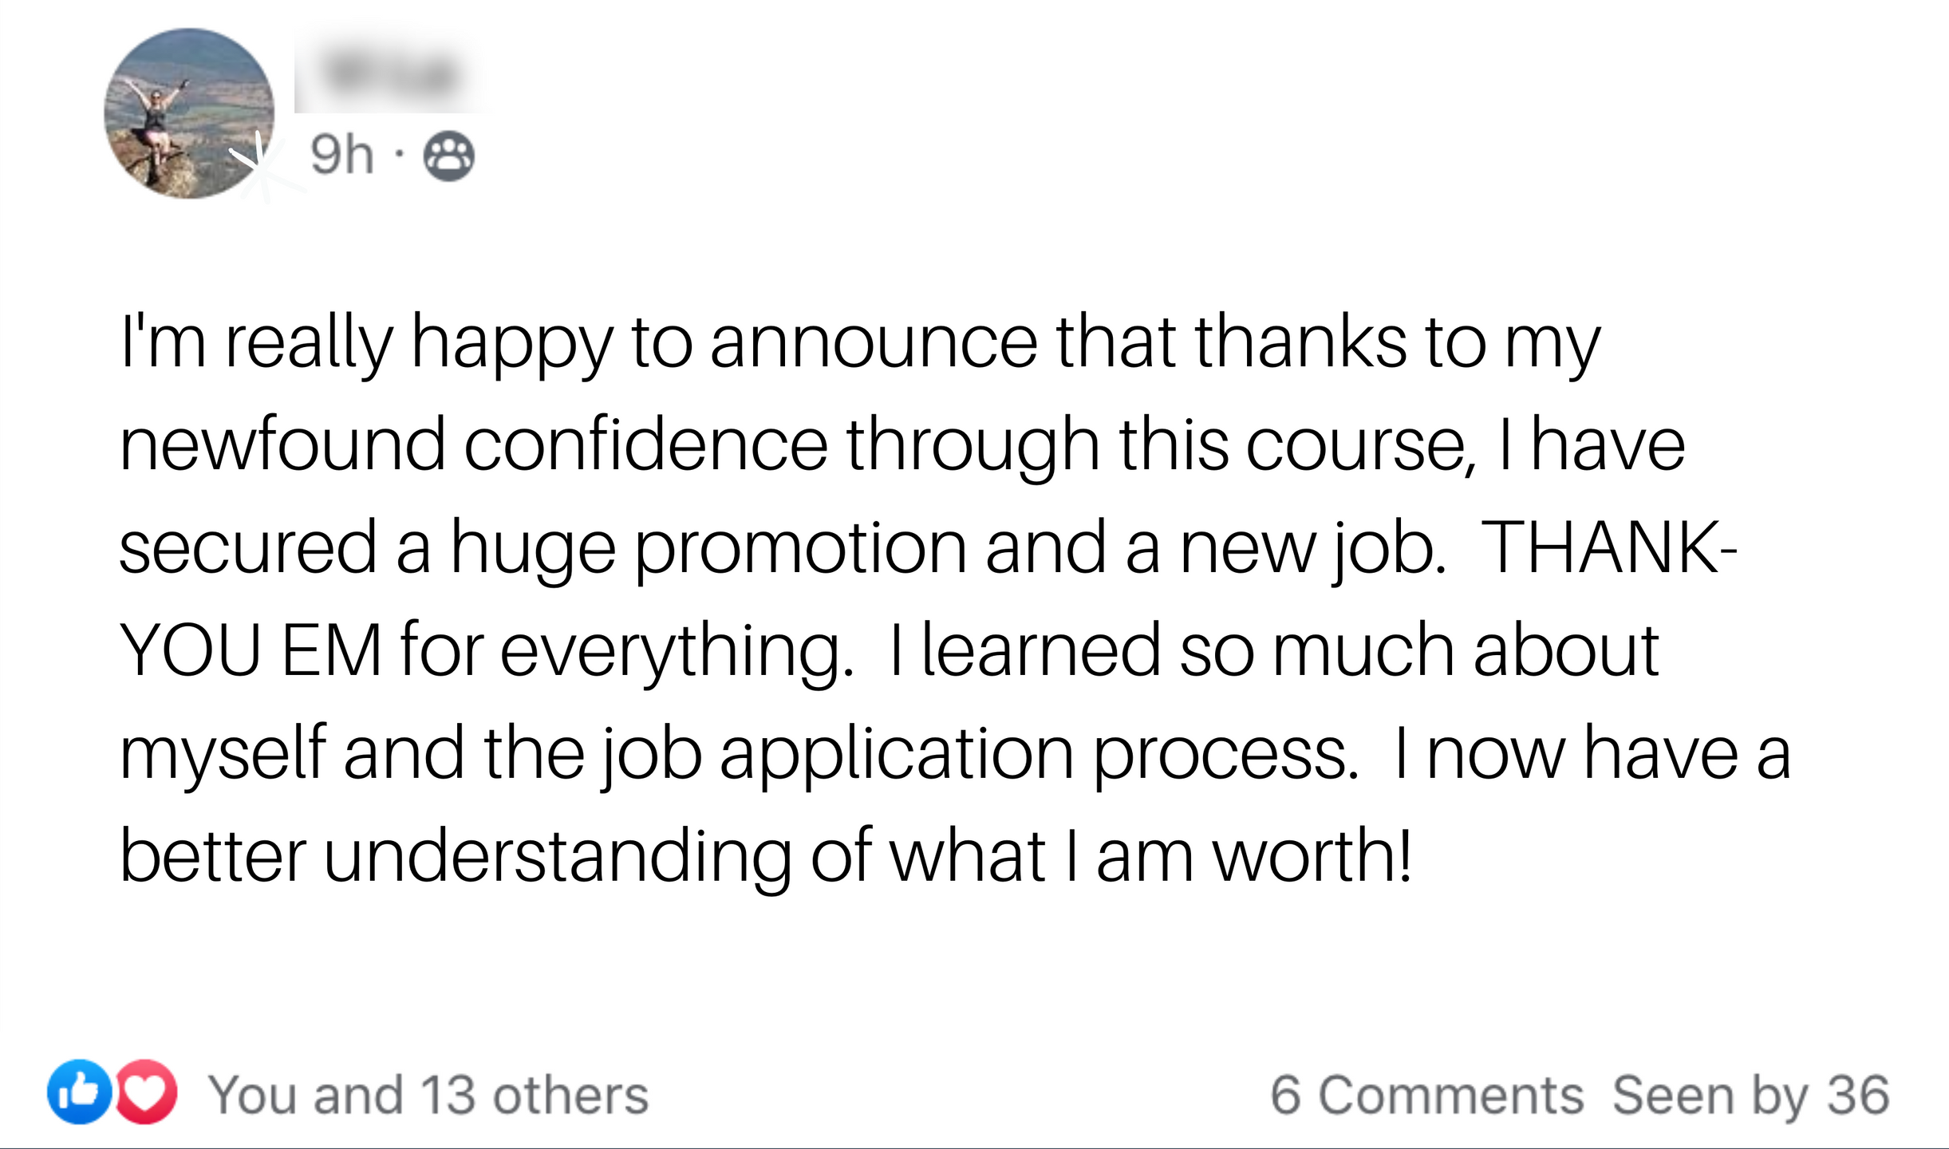Click the red heart Love reaction icon
Image resolution: width=1949 pixels, height=1149 pixels.
tap(147, 1092)
